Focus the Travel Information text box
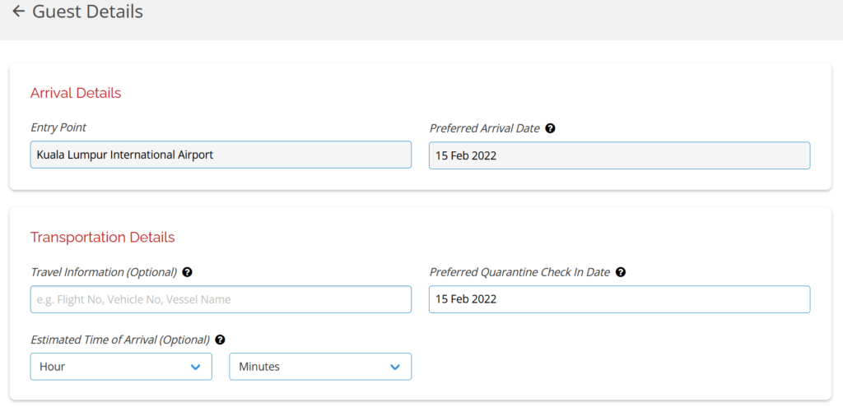The width and height of the screenshot is (843, 407). [221, 299]
